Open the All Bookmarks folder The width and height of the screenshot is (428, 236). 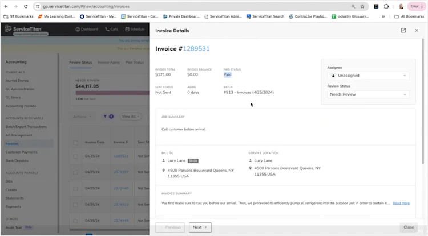point(409,16)
